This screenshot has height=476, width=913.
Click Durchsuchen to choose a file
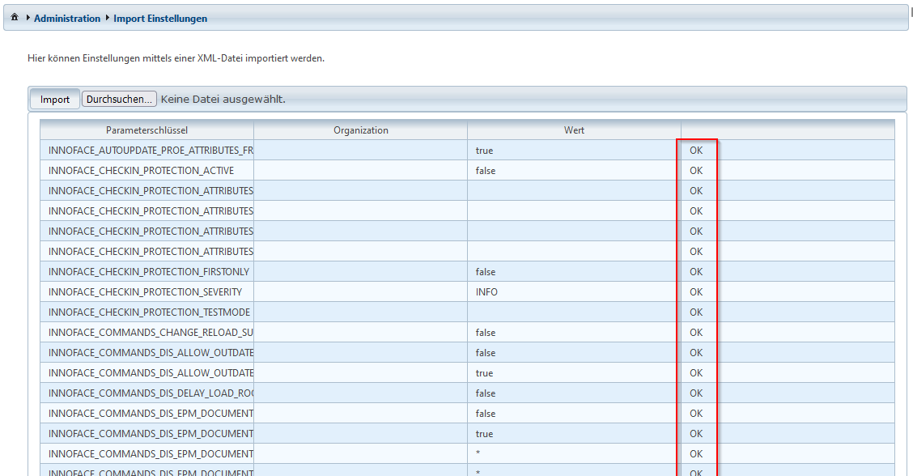point(118,99)
